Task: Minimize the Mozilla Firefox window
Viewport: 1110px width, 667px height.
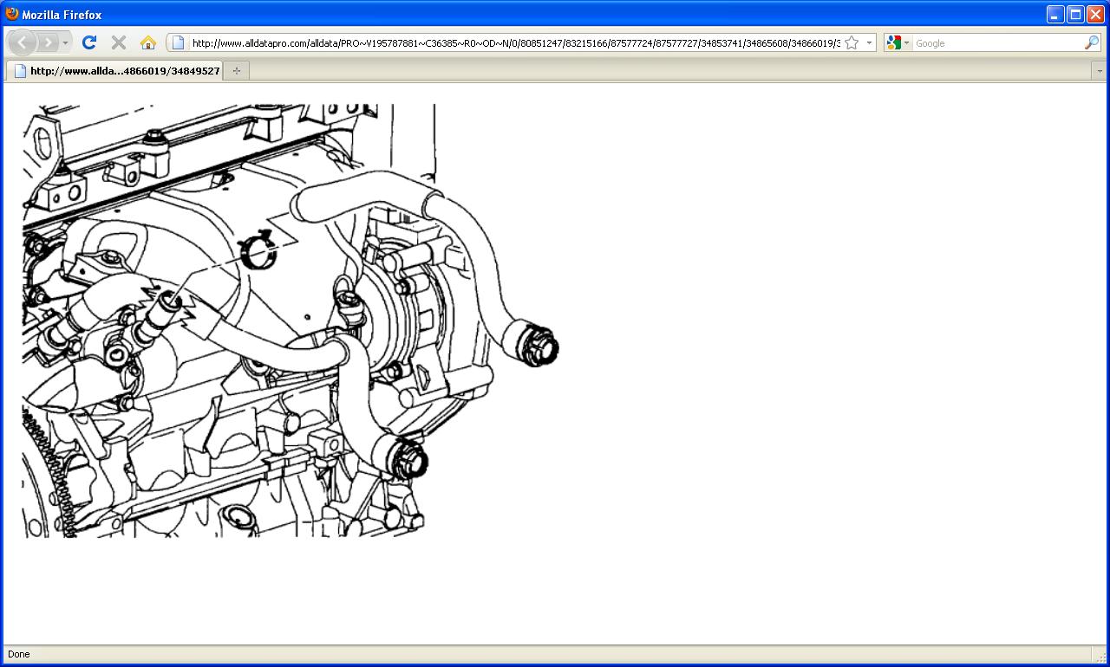Action: point(1055,14)
